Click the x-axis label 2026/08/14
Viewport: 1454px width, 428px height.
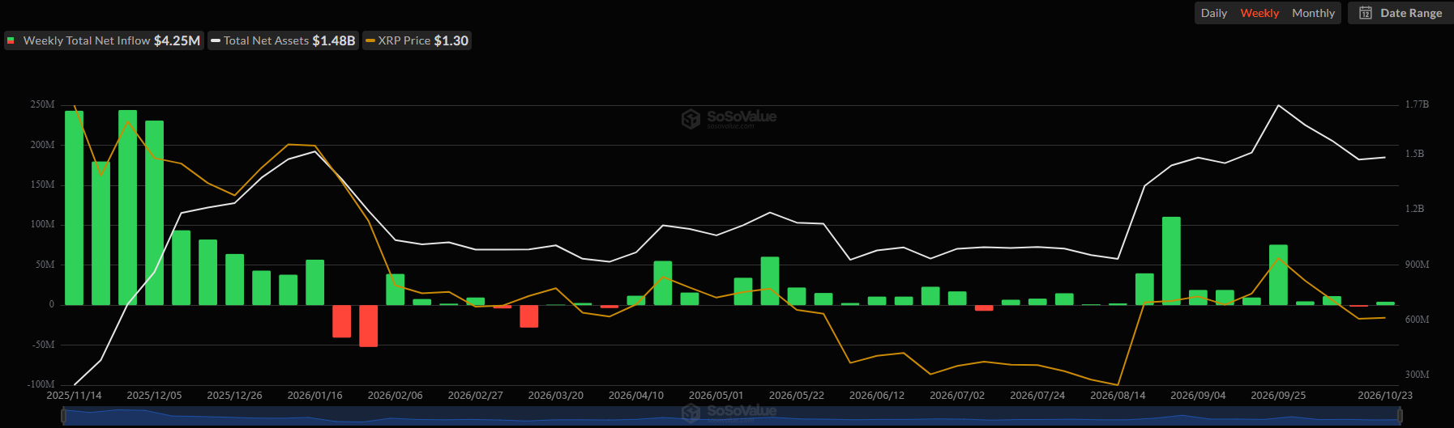click(1118, 396)
